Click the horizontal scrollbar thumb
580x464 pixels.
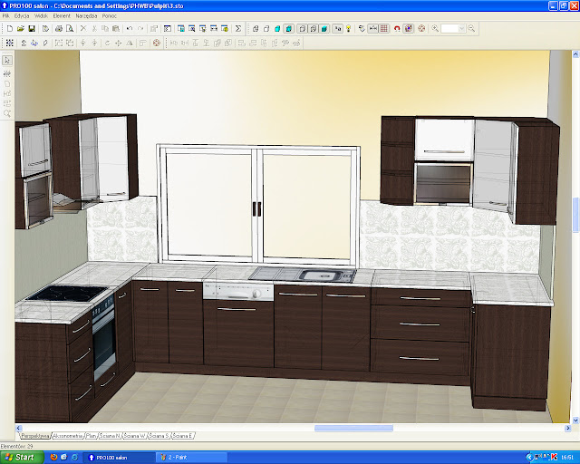click(353, 428)
